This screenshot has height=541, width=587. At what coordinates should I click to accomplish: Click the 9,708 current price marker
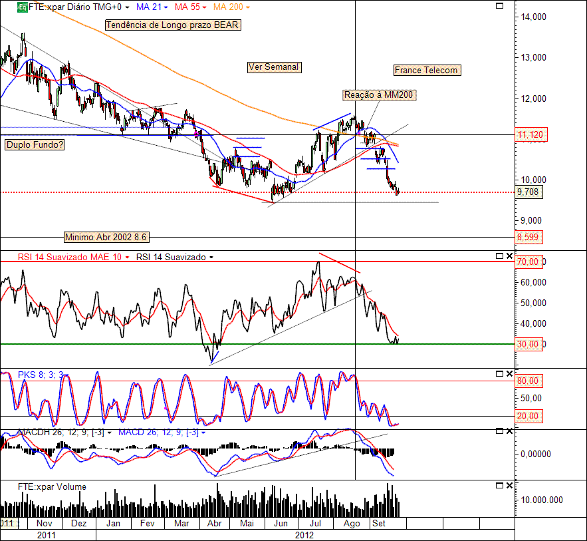(529, 192)
